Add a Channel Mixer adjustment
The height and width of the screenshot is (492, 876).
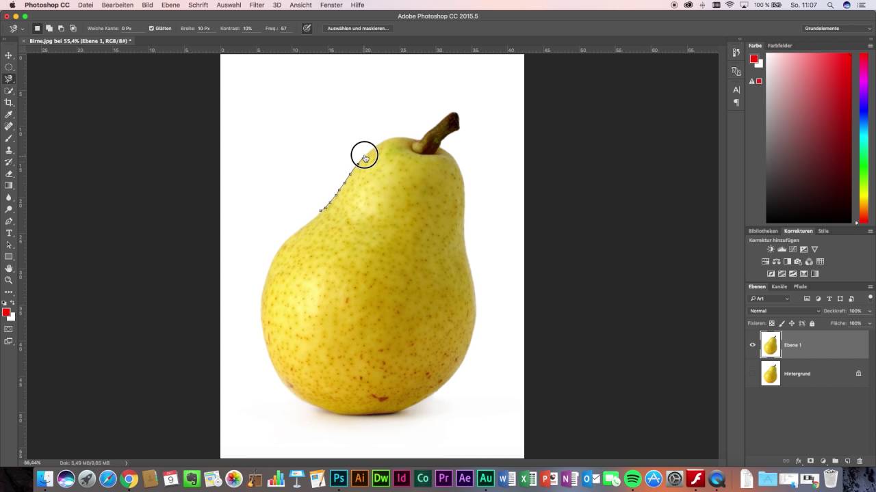point(809,262)
